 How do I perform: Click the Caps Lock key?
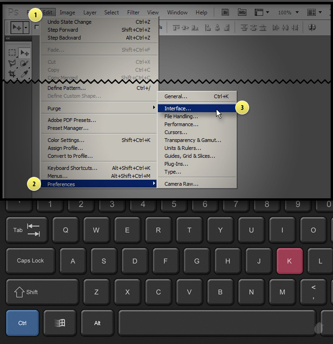click(30, 261)
